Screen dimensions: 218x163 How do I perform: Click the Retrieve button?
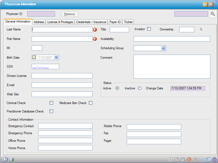[x=70, y=14]
